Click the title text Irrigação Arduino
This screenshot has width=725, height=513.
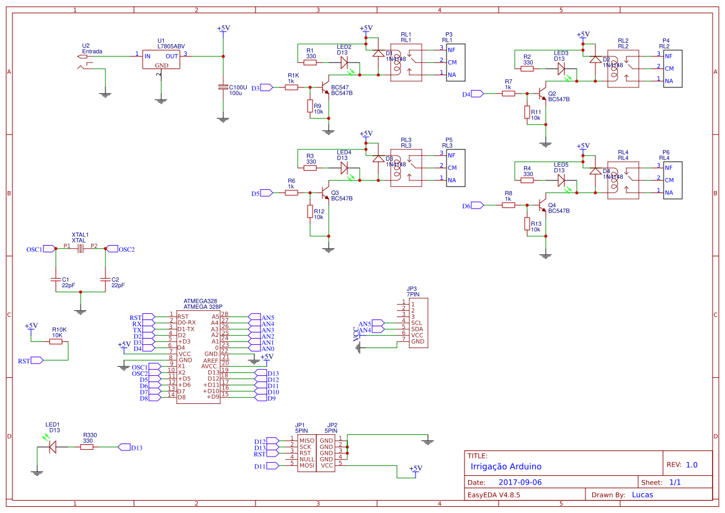(506, 466)
